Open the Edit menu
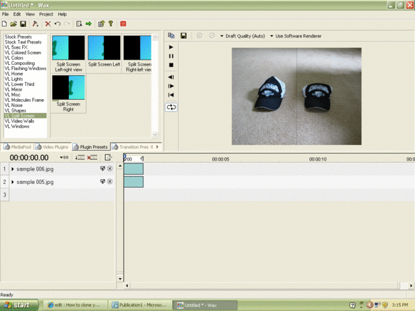Screen dimensions: 415x311 pyautogui.click(x=17, y=14)
